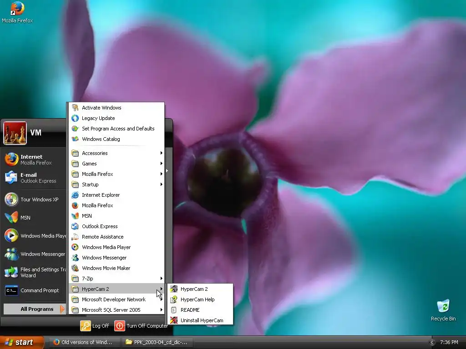Click Windows Media Player in pinned list
This screenshot has height=349, width=466.
click(35, 236)
